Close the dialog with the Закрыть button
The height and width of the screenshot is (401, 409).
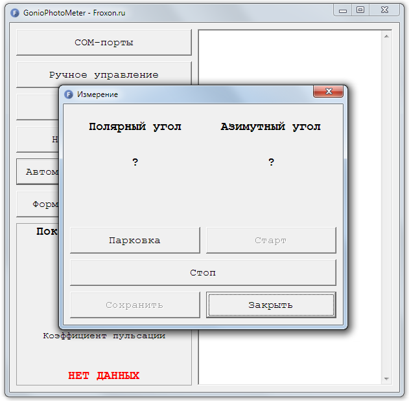point(271,305)
